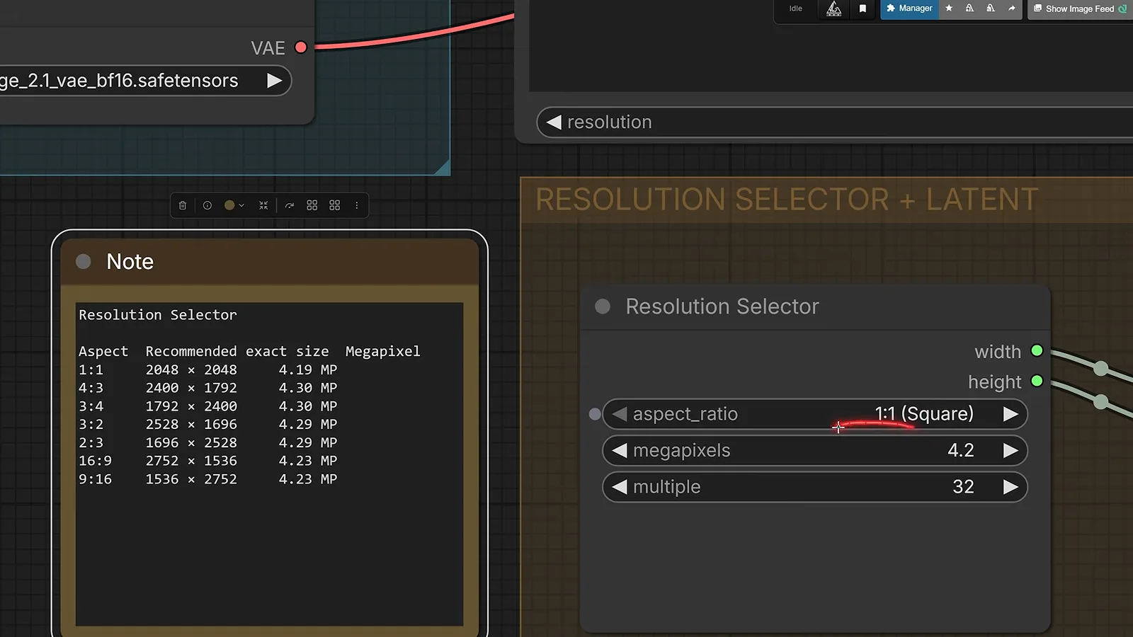The height and width of the screenshot is (637, 1133).
Task: Increase the multiple value with the right arrow
Action: [x=1010, y=487]
